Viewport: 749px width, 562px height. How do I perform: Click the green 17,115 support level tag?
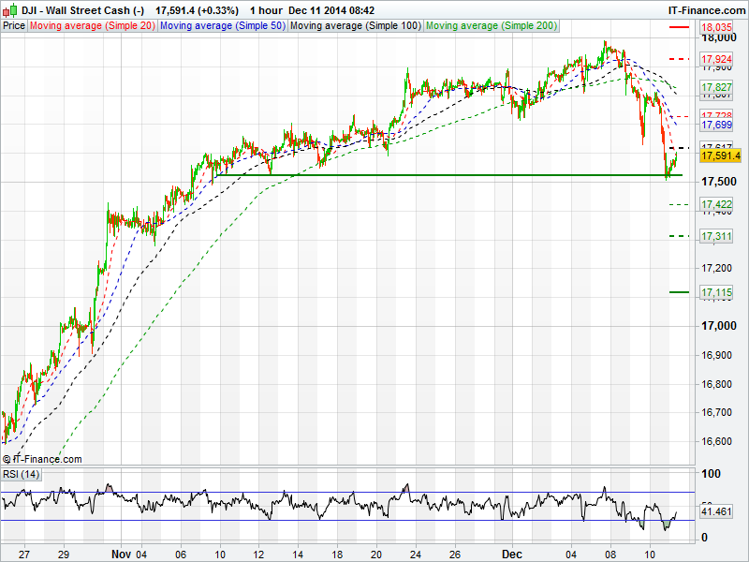[x=716, y=293]
